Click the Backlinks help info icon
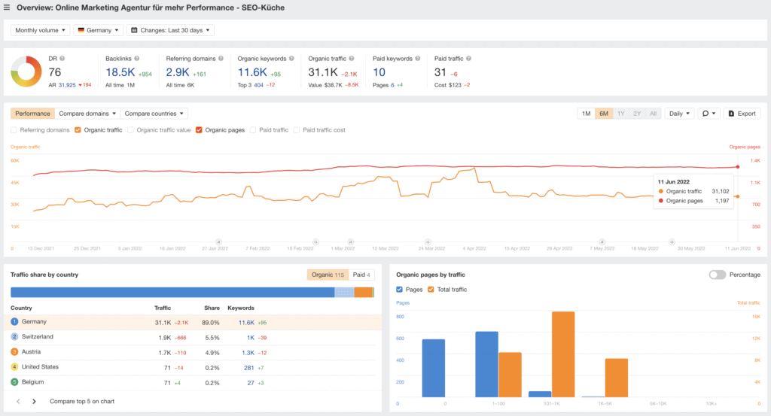The width and height of the screenshot is (771, 416). click(x=139, y=58)
